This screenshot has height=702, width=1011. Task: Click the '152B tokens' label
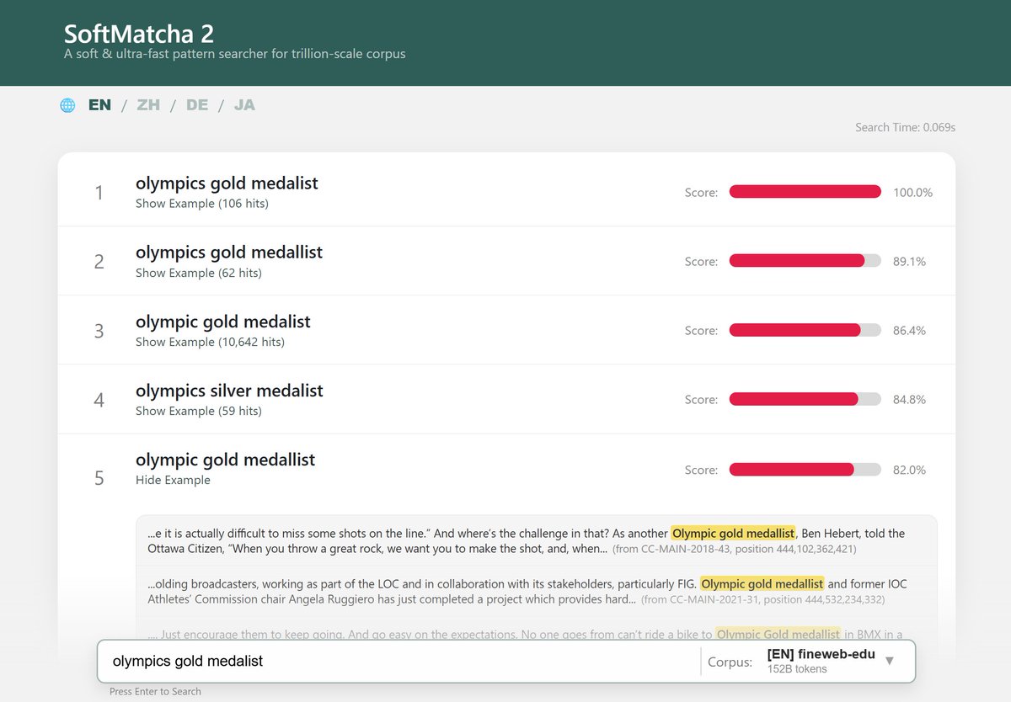click(797, 669)
